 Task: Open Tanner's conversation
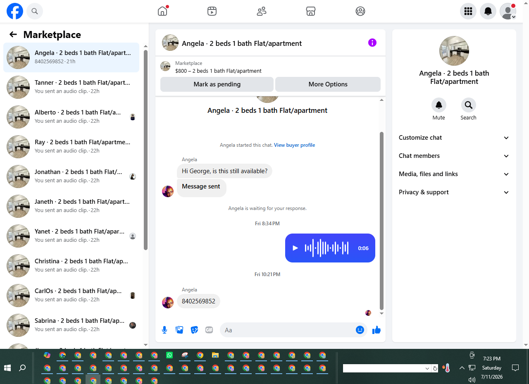(x=71, y=87)
